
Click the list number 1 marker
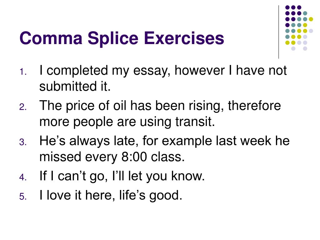coord(23,72)
